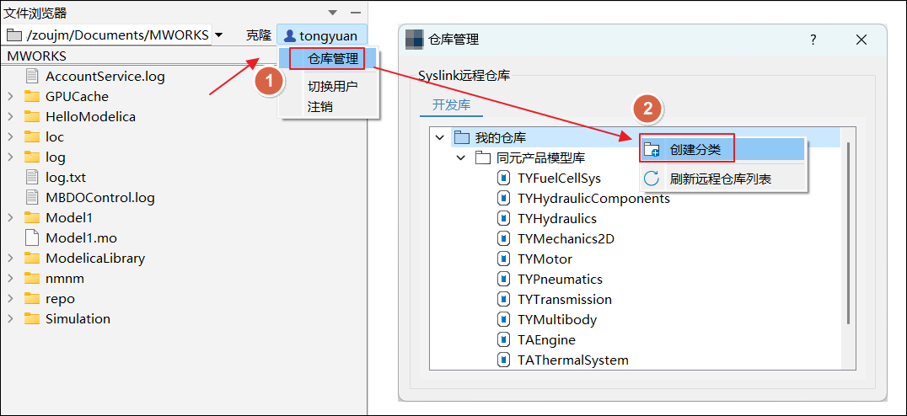Expand the GPUCache folder
The width and height of the screenshot is (907, 416).
pos(10,97)
